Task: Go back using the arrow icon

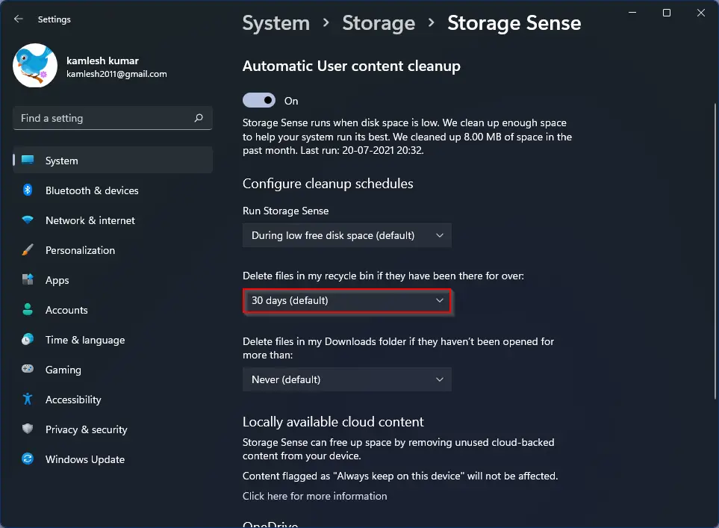Action: 19,19
